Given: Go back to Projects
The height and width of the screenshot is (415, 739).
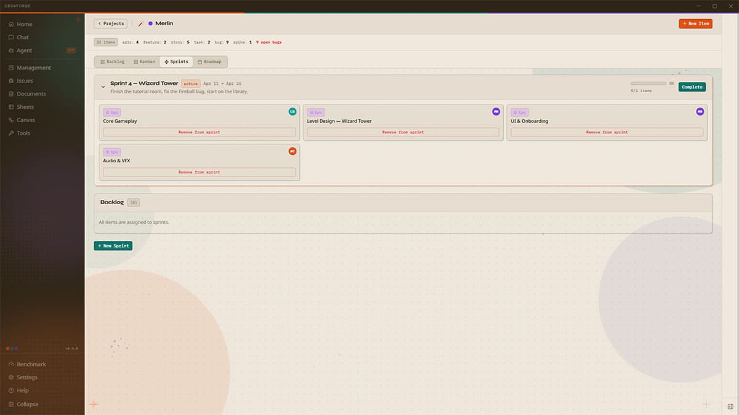Looking at the screenshot, I should 111,23.
